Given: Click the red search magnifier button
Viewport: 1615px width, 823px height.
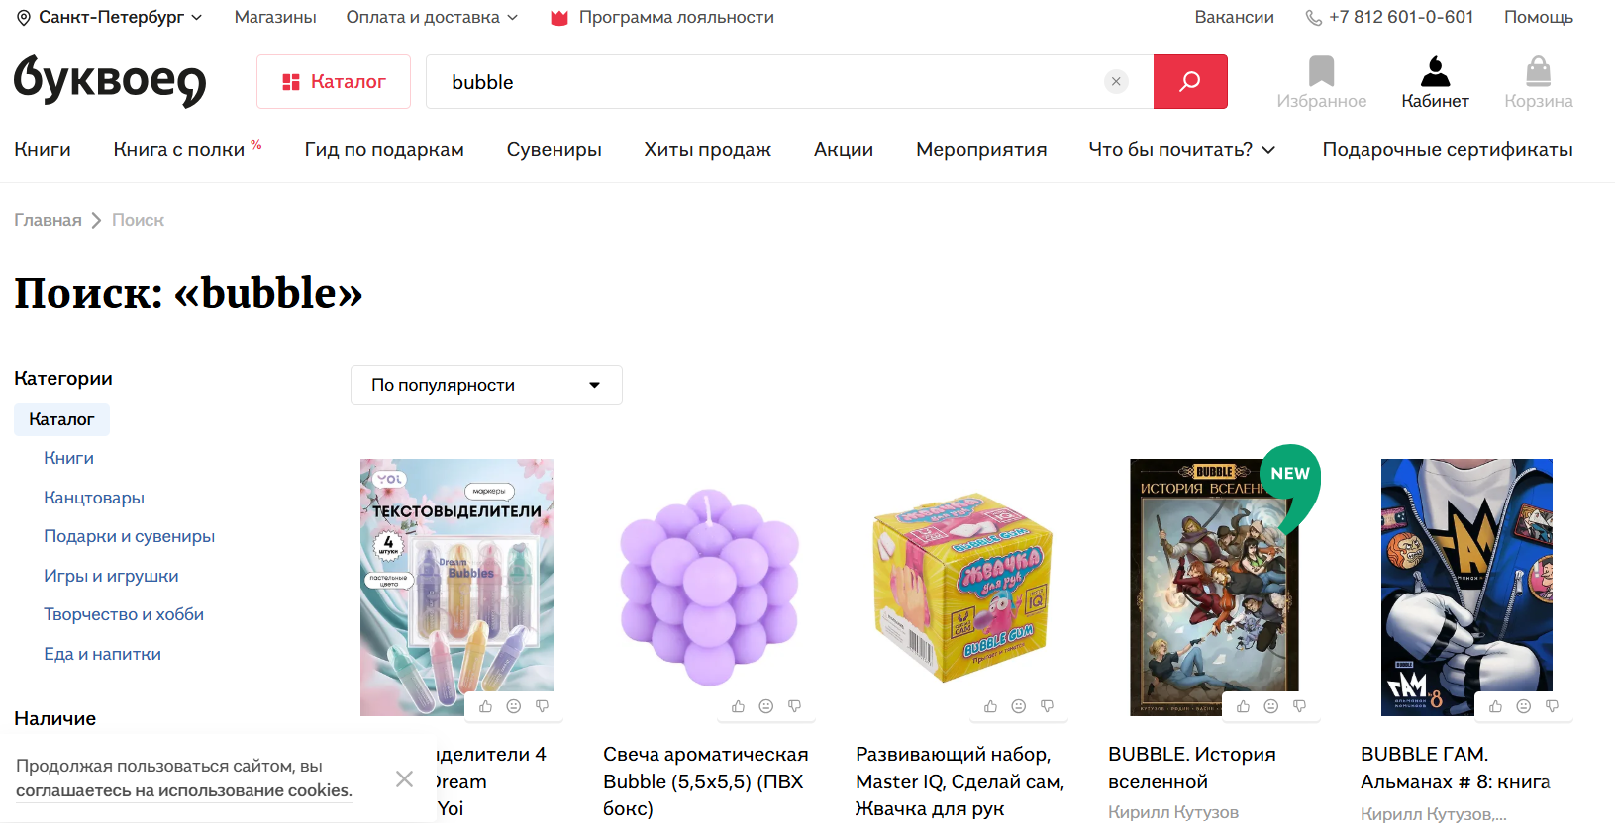Looking at the screenshot, I should pos(1190,81).
